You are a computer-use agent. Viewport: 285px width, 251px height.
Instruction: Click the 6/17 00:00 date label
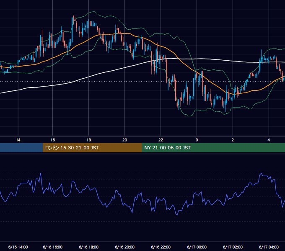point(197,247)
